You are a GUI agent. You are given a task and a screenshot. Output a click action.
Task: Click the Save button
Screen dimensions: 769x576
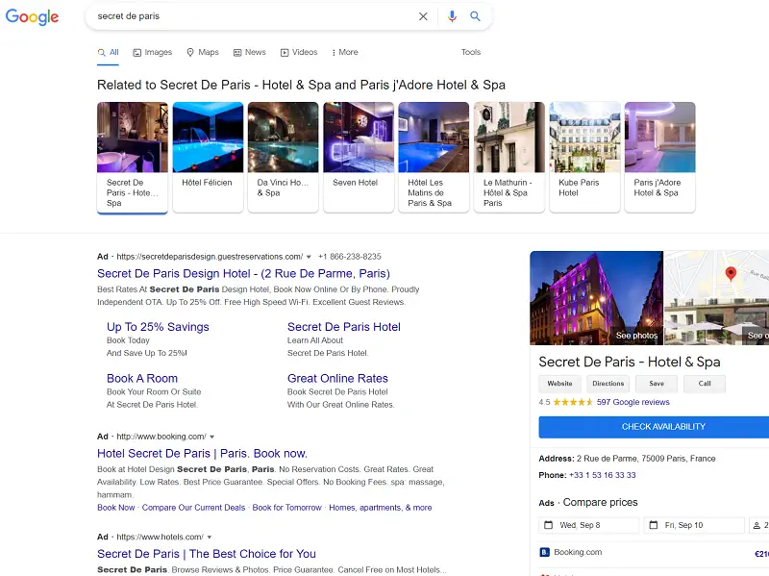[x=657, y=384]
